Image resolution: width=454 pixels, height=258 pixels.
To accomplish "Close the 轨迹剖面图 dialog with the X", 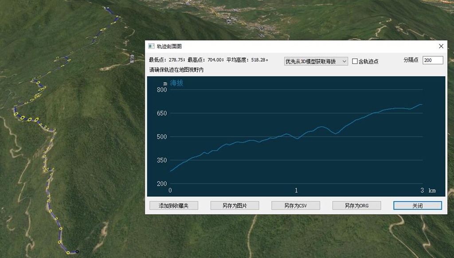I will [x=441, y=46].
